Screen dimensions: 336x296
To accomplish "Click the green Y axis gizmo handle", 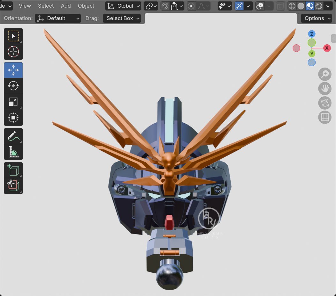I will (311, 54).
